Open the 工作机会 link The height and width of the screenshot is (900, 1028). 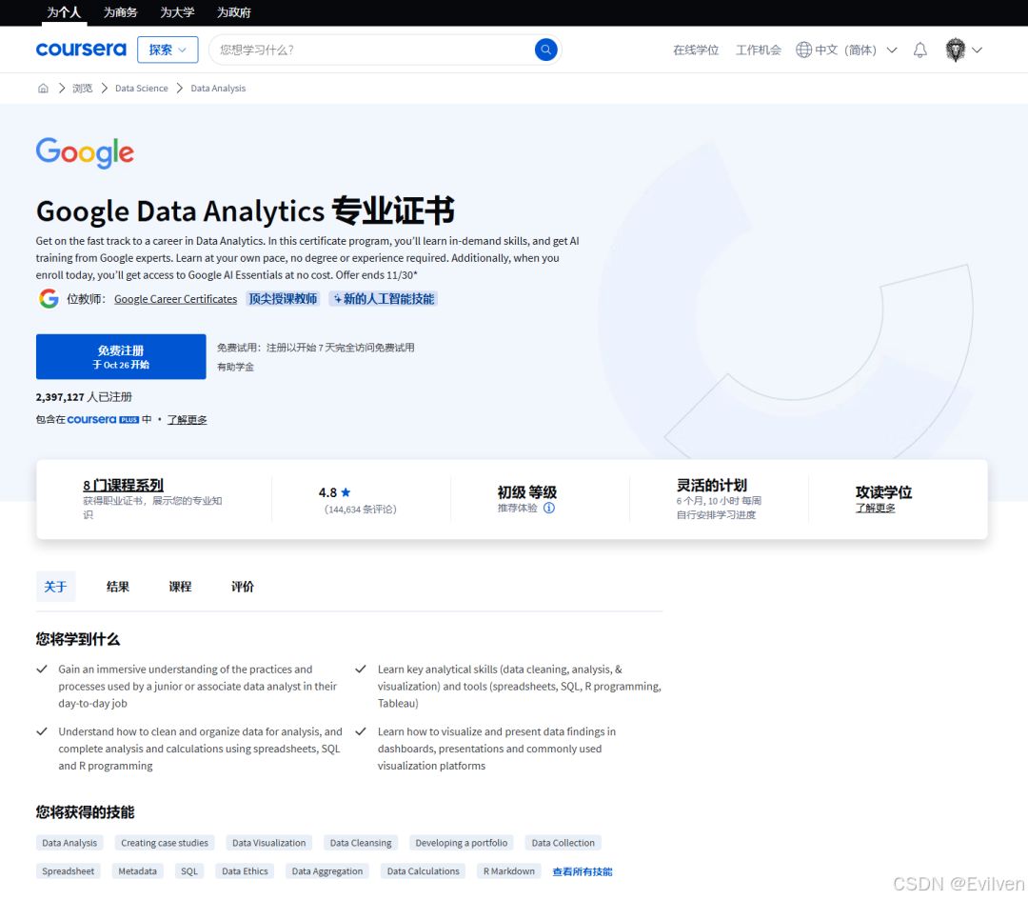pyautogui.click(x=758, y=50)
